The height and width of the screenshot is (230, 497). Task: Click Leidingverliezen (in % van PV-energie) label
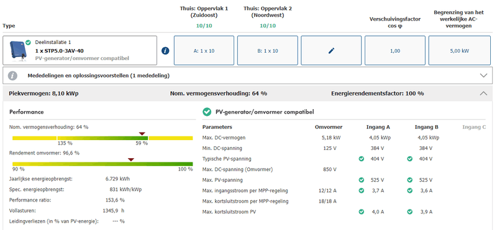pyautogui.click(x=54, y=221)
